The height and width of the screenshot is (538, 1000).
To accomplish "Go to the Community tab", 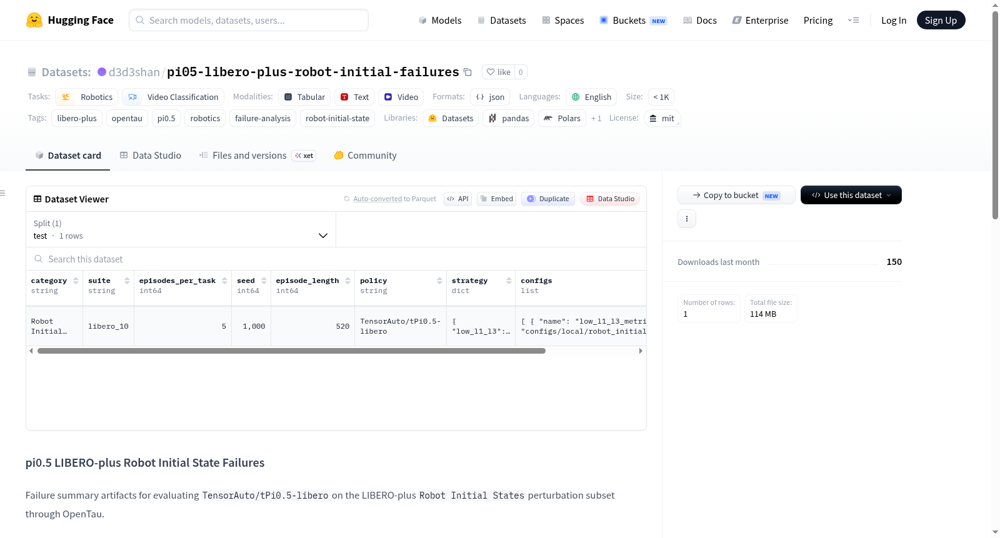I will tap(365, 155).
